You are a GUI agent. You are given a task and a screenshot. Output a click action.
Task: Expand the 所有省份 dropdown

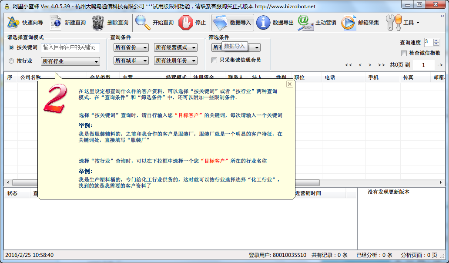(x=131, y=47)
